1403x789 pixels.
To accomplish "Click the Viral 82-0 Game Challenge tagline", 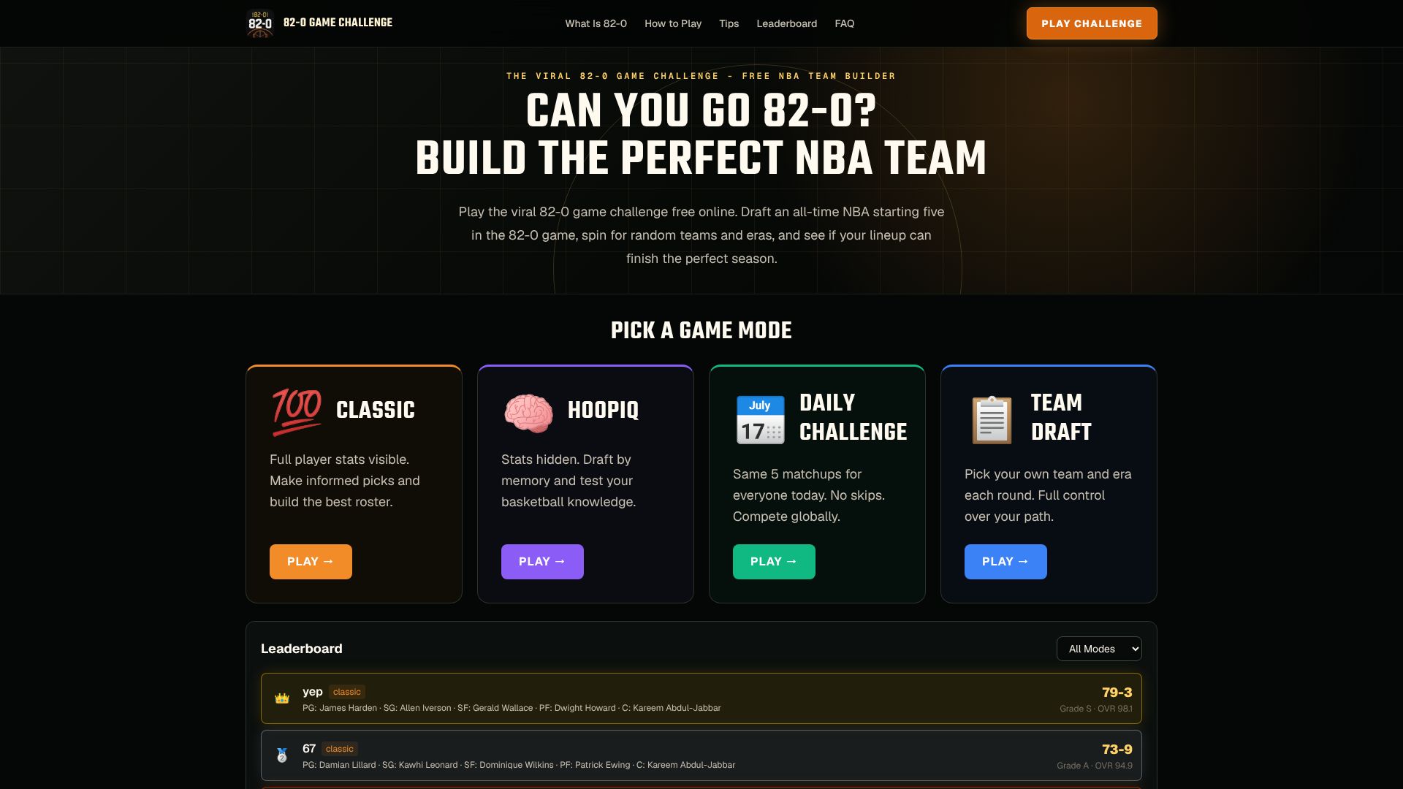I will pos(701,76).
